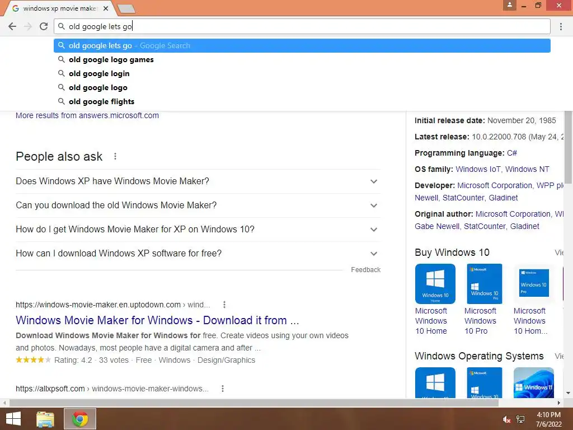Viewport: 573px width, 430px height.
Task: Click the Feedback link under People also ask
Action: (x=366, y=270)
